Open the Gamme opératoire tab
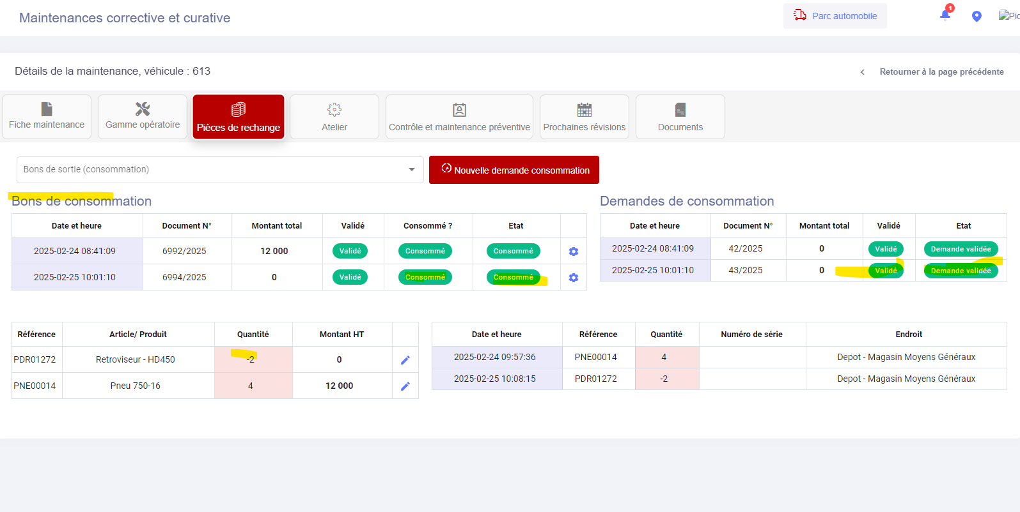The image size is (1020, 512). 143,117
